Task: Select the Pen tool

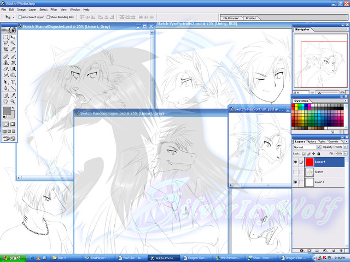Action: point(6,88)
